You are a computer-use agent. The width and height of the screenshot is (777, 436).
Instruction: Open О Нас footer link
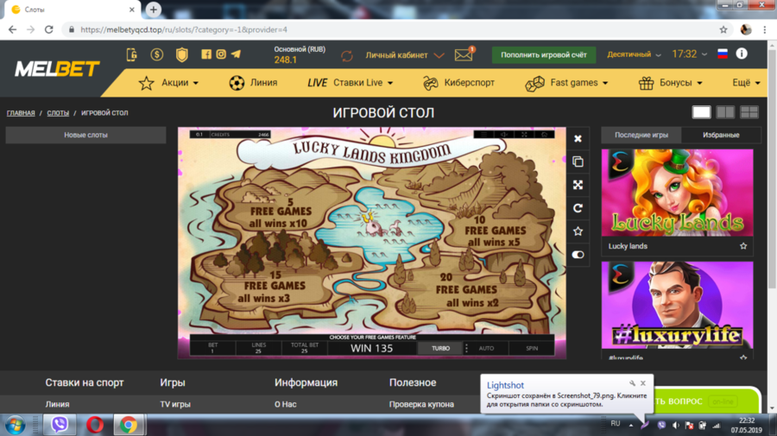(286, 404)
